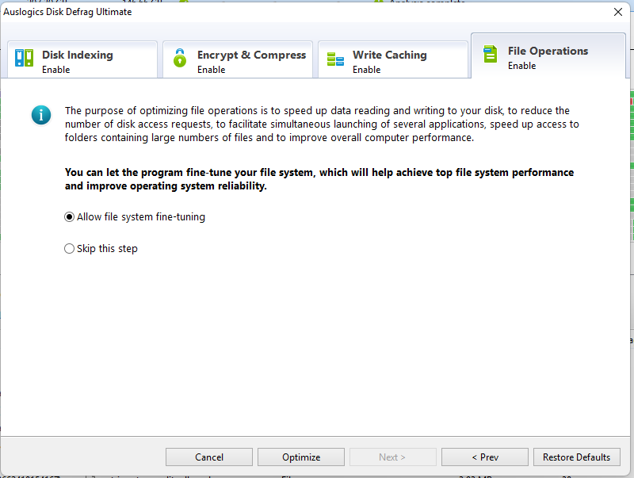This screenshot has height=478, width=634.
Task: Click the Auslogics Disk Defrag Ultimate title bar
Action: click(238, 12)
